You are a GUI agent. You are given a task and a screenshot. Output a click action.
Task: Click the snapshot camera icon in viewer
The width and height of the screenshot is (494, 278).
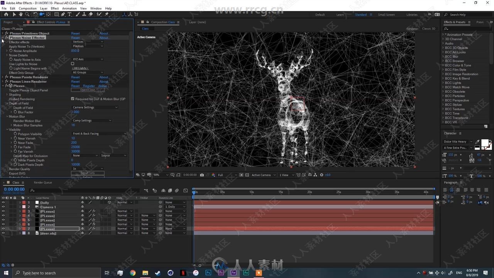click(202, 175)
